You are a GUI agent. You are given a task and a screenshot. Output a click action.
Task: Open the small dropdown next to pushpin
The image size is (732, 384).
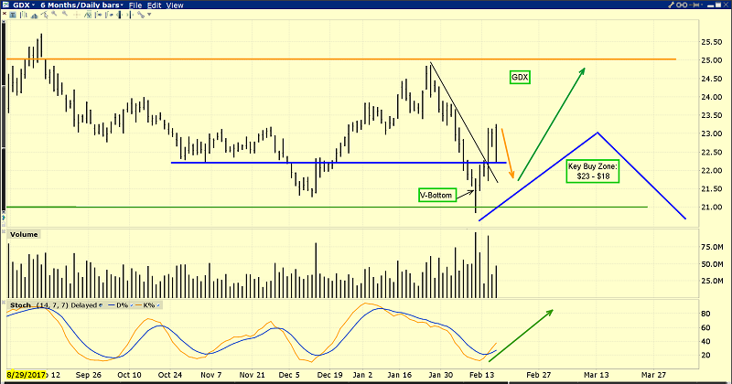pos(702,5)
